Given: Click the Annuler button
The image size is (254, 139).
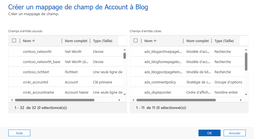Looking at the screenshot, I should [234, 133].
